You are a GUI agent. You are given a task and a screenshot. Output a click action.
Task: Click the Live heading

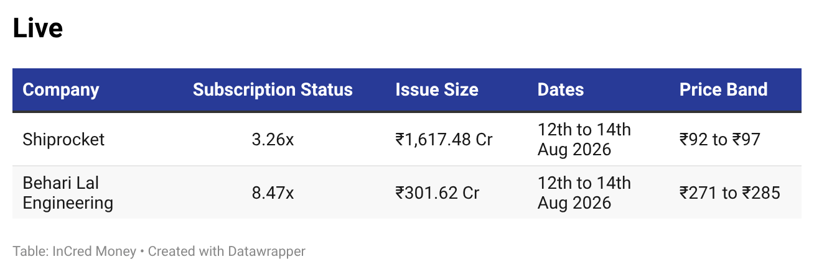click(x=38, y=29)
